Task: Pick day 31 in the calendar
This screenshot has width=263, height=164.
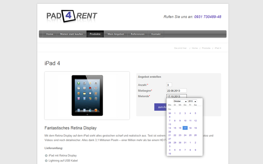Action: click(x=185, y=143)
